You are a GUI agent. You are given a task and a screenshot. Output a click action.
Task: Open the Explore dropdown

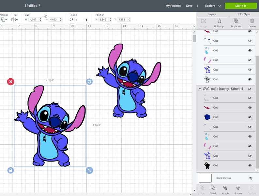213,6
